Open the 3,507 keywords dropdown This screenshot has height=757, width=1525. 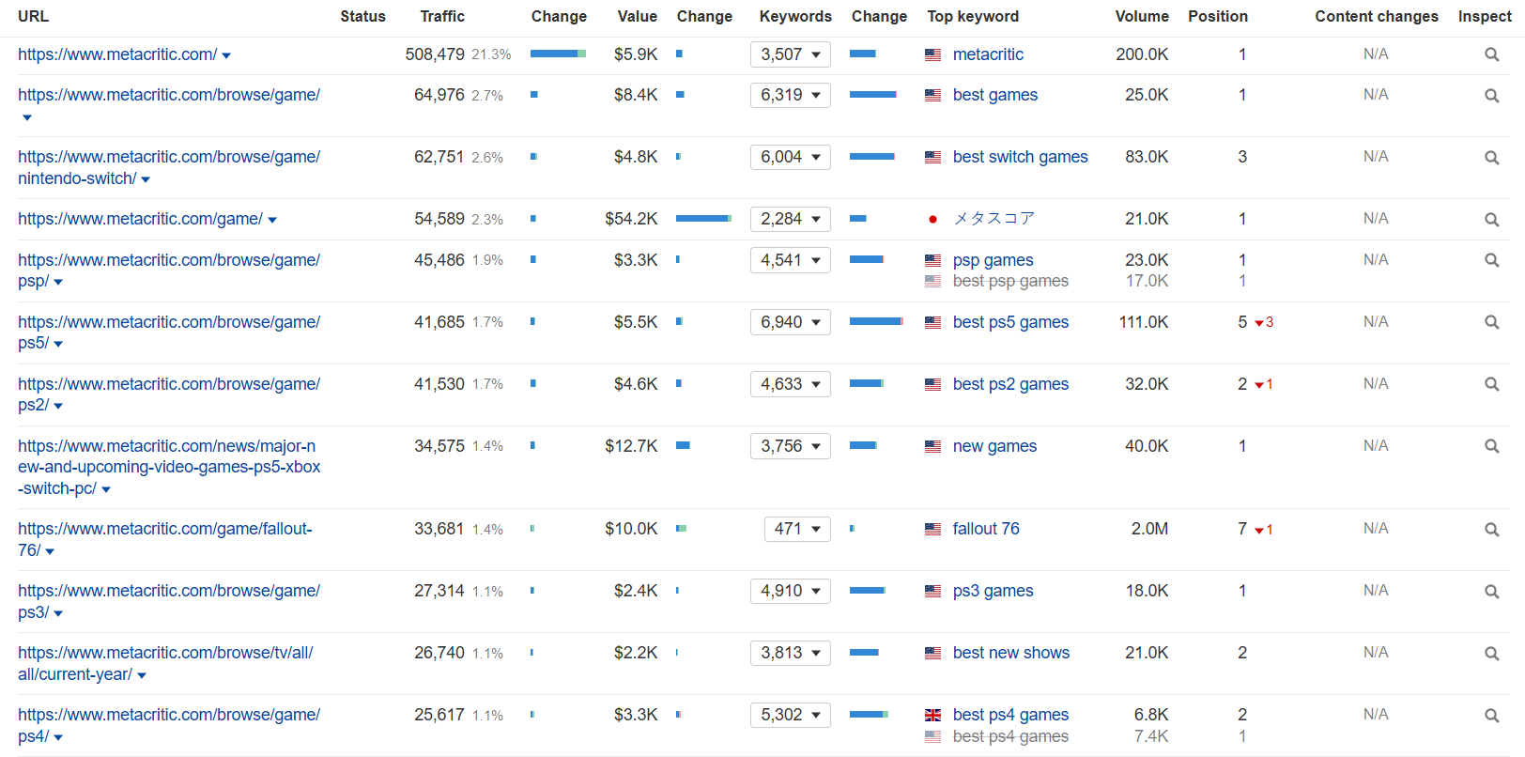point(791,54)
